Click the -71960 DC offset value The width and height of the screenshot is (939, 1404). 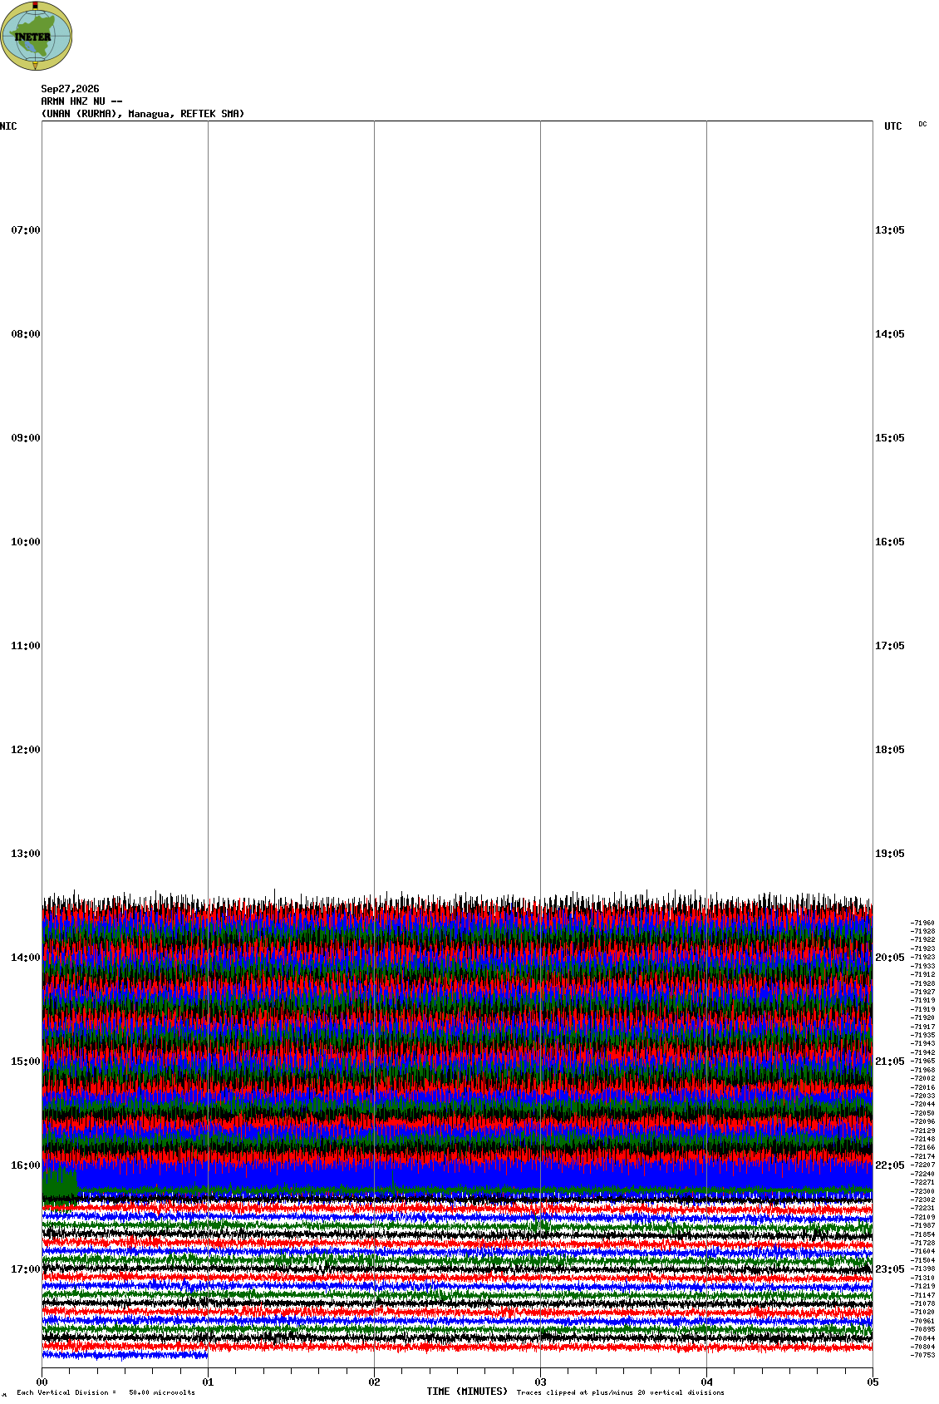pos(922,923)
